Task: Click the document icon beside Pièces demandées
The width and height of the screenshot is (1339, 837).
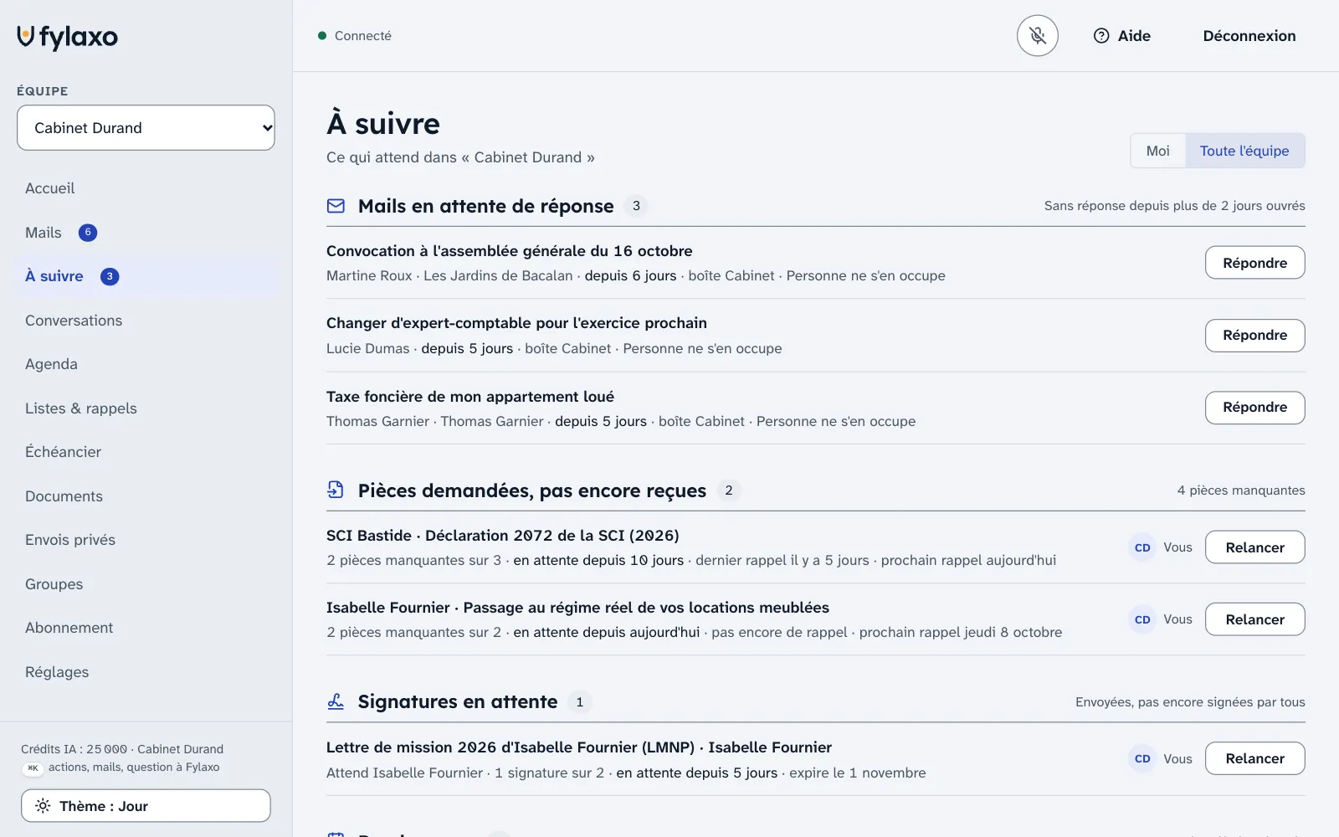Action: [336, 490]
